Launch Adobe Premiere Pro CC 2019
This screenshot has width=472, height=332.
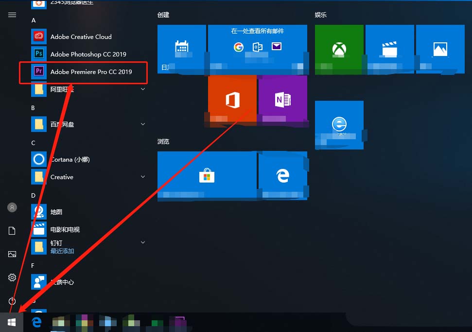88,72
